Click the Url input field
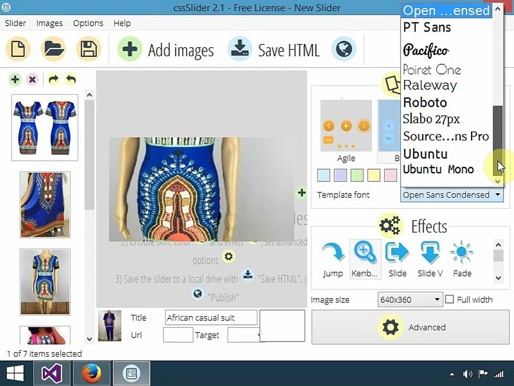Image resolution: width=514 pixels, height=386 pixels. click(178, 335)
